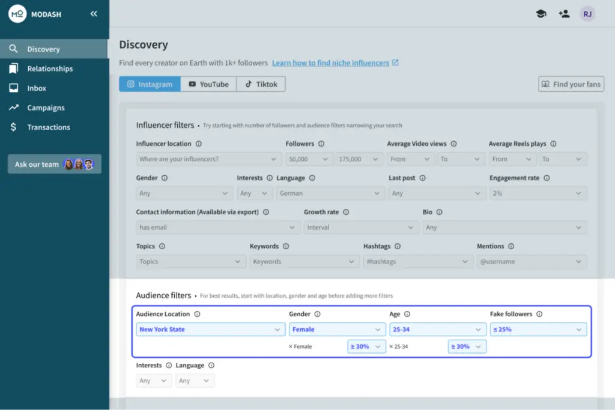Screen dimensions: 615x410
Task: Open the Fake followers percentage dropdown
Action: tap(538, 330)
